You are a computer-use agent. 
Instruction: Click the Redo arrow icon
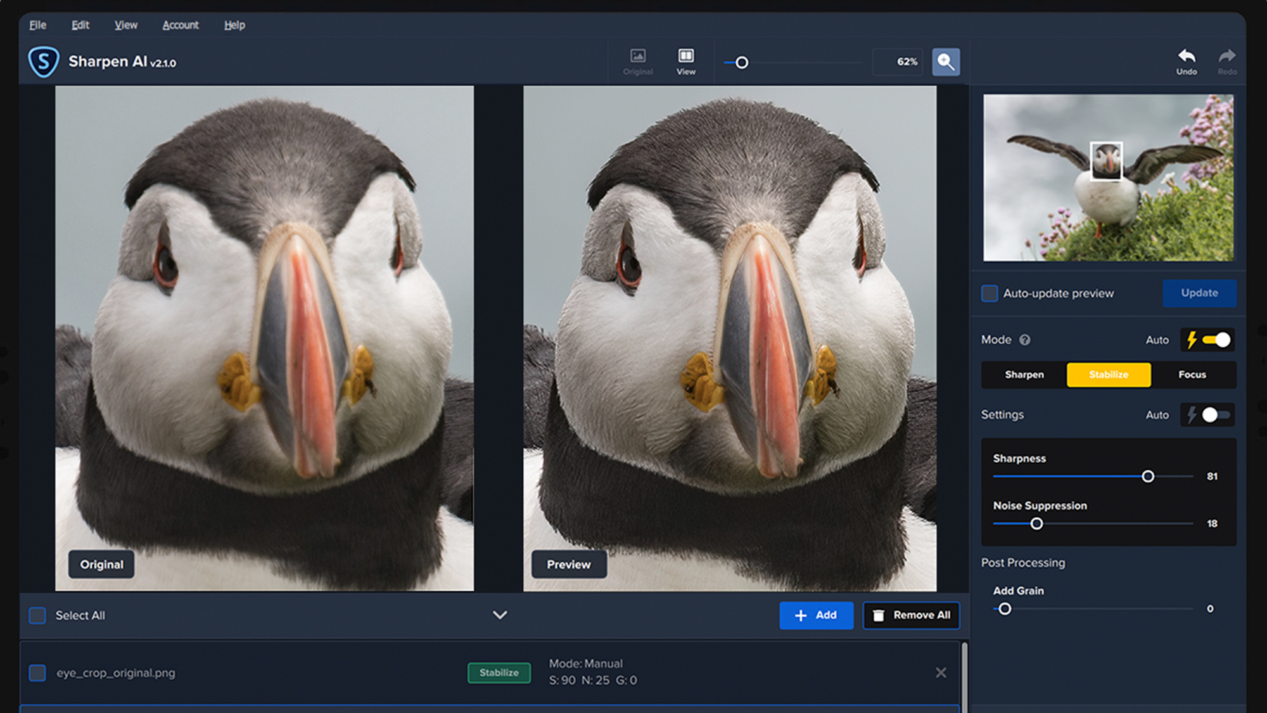[1226, 56]
